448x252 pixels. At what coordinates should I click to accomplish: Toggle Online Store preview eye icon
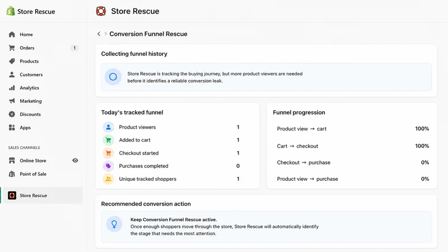pos(75,161)
